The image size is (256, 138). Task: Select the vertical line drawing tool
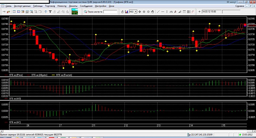click(167, 12)
